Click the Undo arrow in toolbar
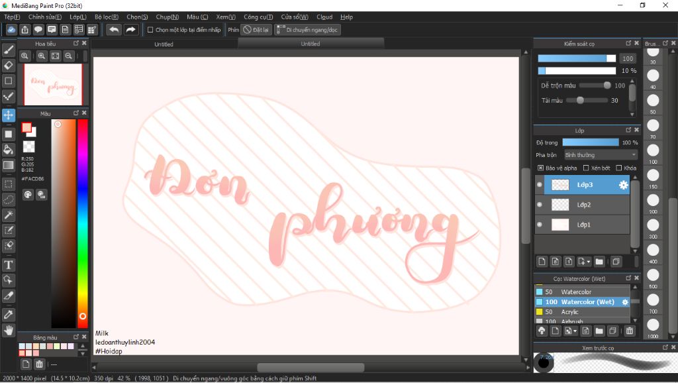 click(114, 29)
